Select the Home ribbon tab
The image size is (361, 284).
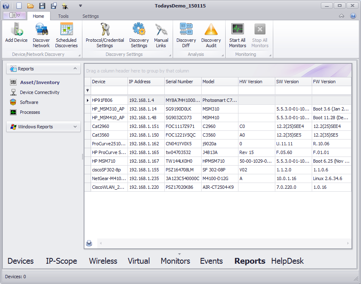38,16
